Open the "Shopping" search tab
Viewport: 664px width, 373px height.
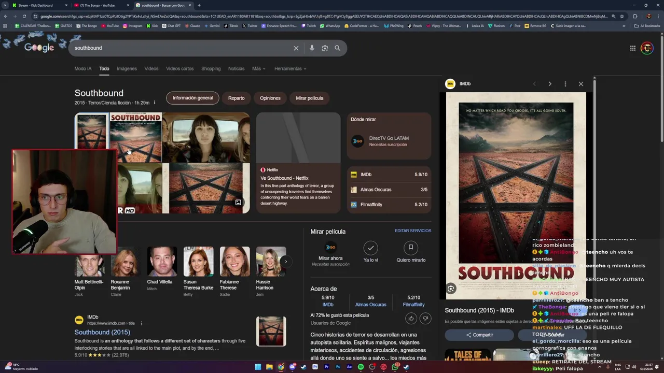coord(211,69)
